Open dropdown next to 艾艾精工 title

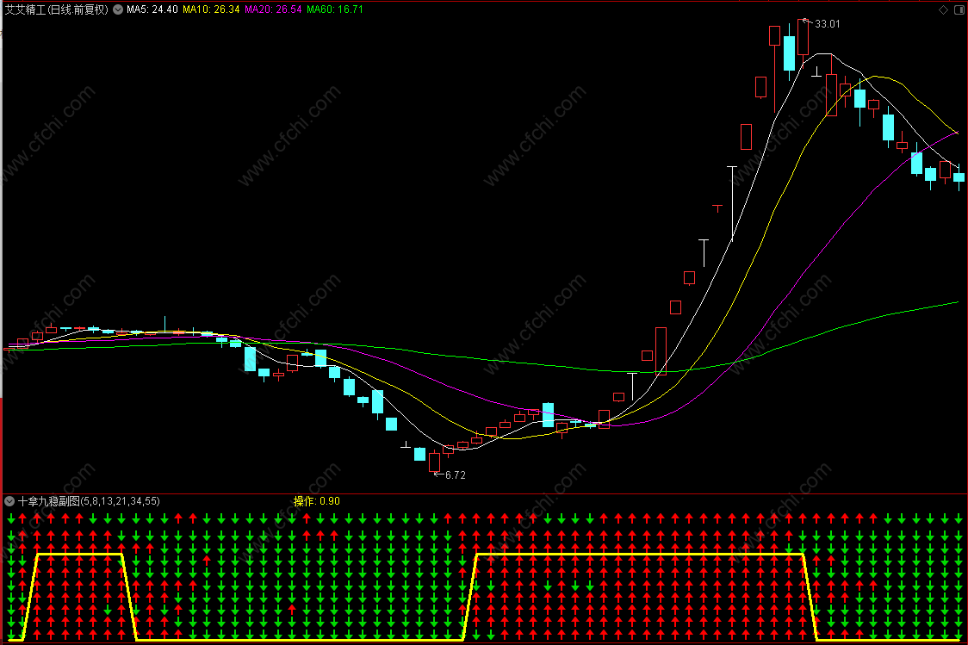(118, 9)
